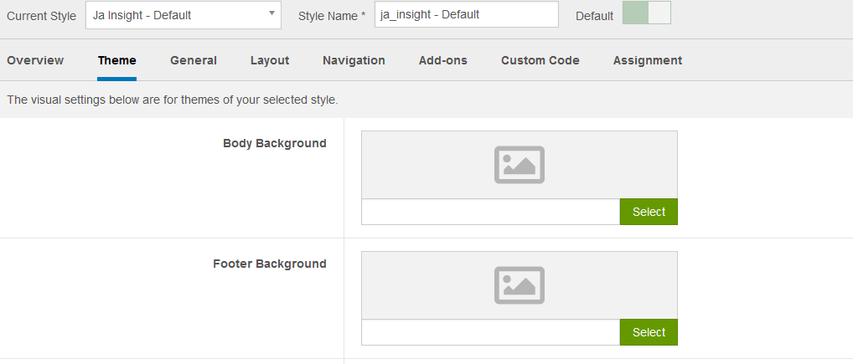853x364 pixels.
Task: Go to the General tab
Action: click(x=194, y=60)
